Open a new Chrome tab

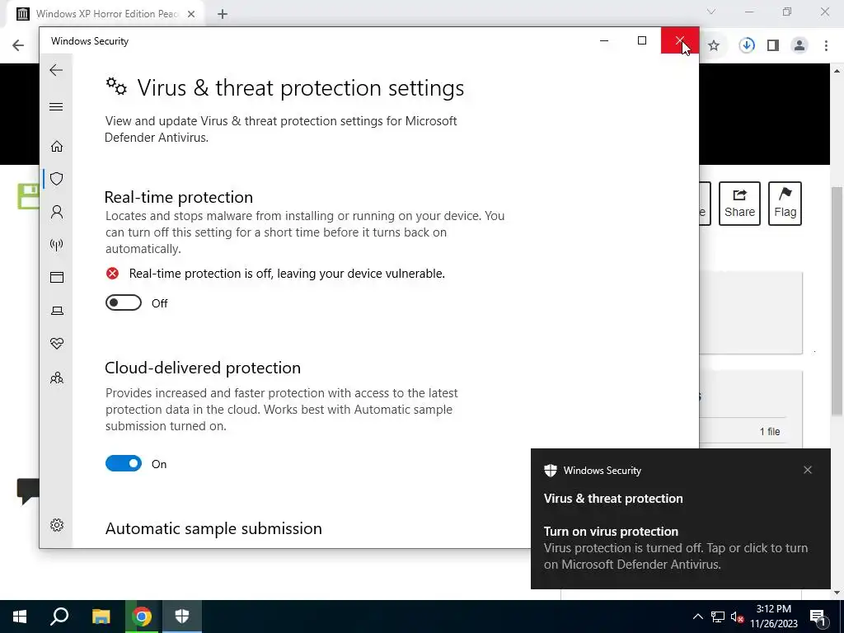[x=223, y=14]
